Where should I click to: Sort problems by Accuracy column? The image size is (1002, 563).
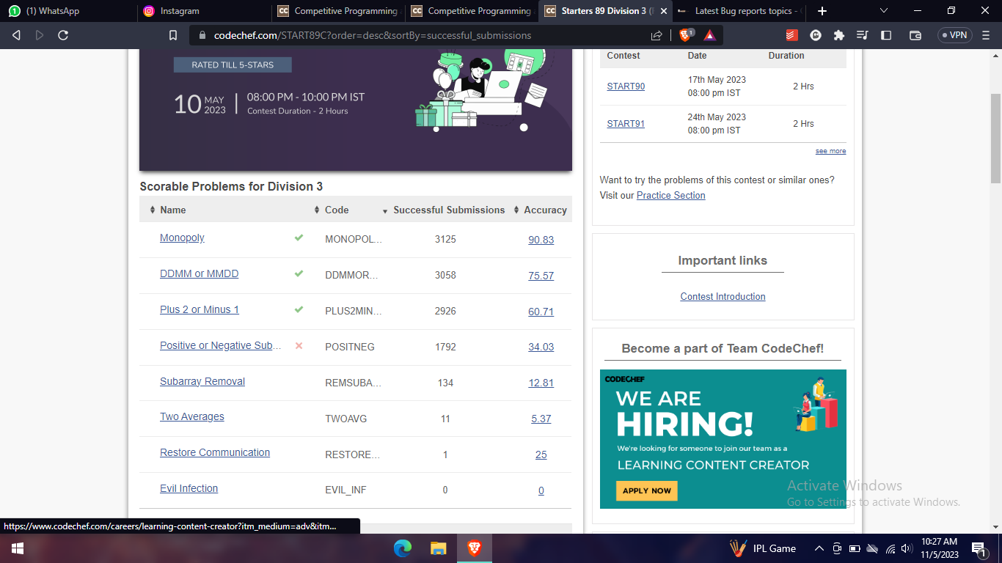pyautogui.click(x=541, y=210)
